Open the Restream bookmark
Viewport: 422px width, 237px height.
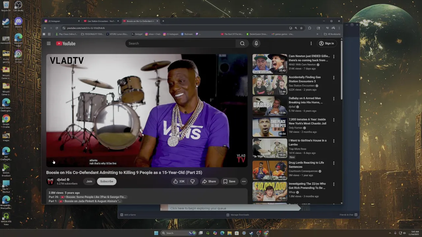[187, 34]
